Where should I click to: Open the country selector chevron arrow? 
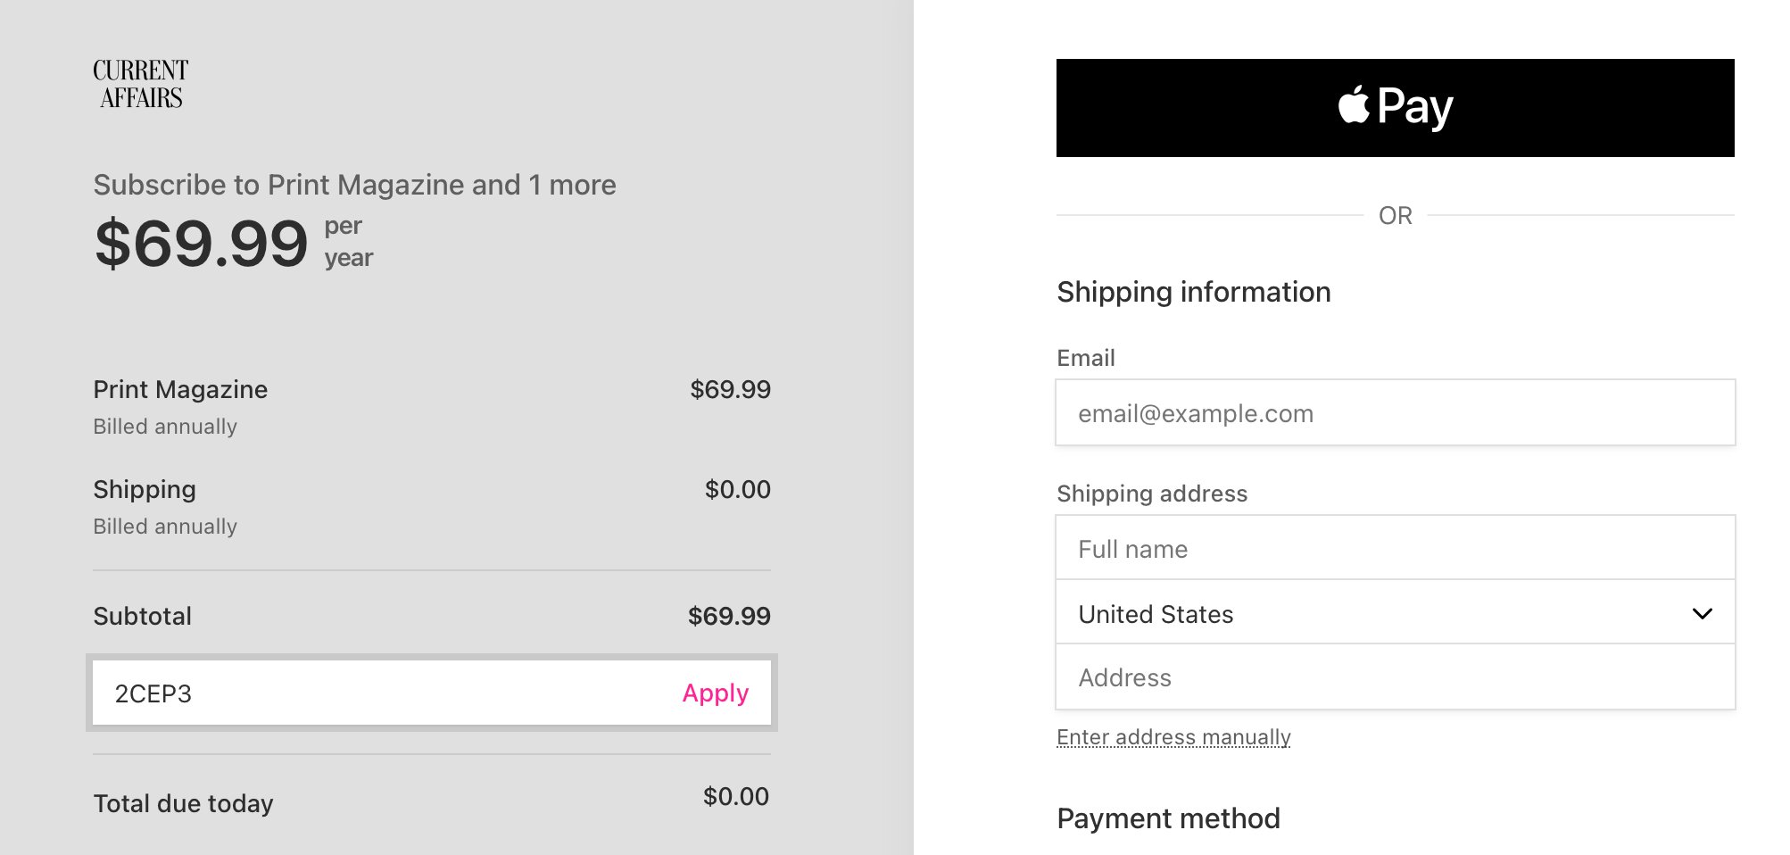1703,613
